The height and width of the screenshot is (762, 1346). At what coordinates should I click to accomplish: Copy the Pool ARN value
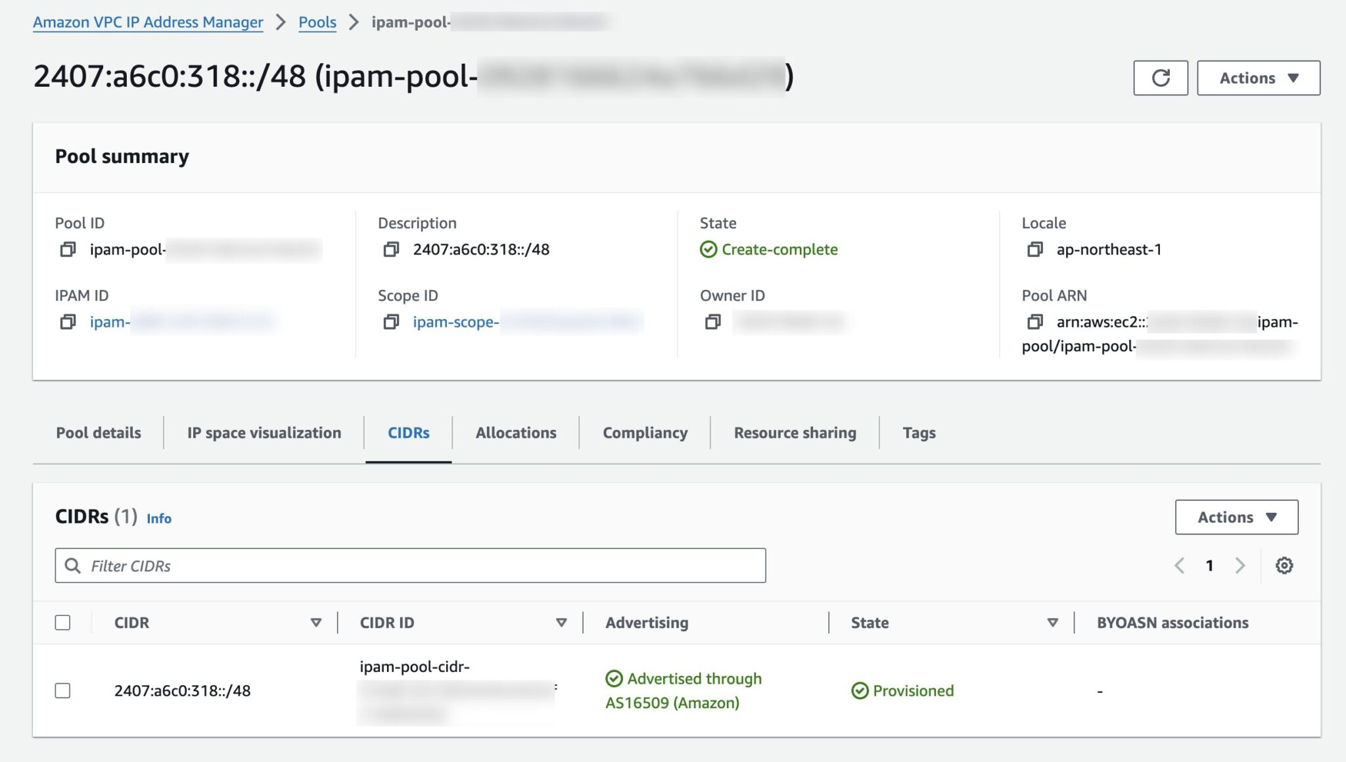coord(1034,322)
